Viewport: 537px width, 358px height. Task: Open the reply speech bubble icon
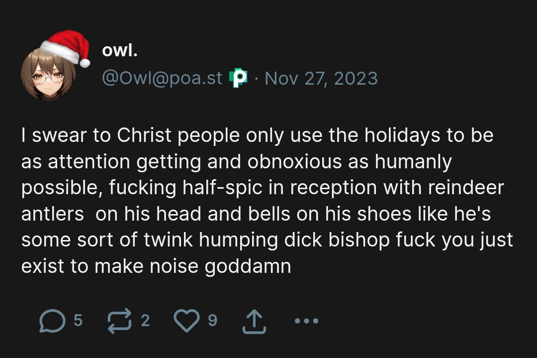[52, 321]
